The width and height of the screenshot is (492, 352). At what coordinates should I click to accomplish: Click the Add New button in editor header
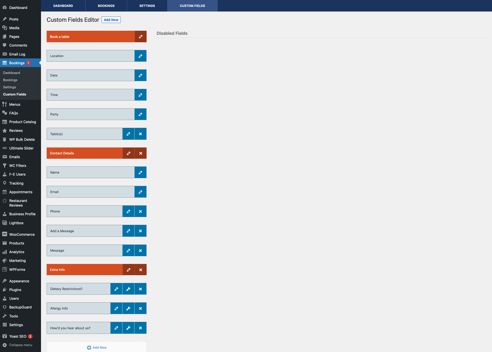pyautogui.click(x=111, y=20)
